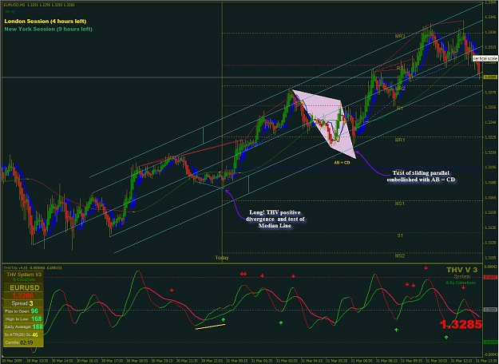Image resolution: width=499 pixels, height=364 pixels.
Task: Click the MR1 pivot level label
Action: pyautogui.click(x=400, y=140)
